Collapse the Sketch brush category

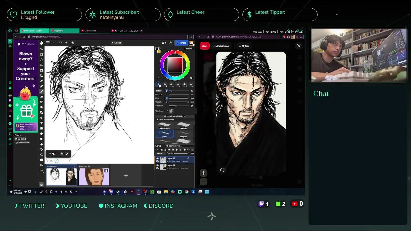click(x=157, y=119)
